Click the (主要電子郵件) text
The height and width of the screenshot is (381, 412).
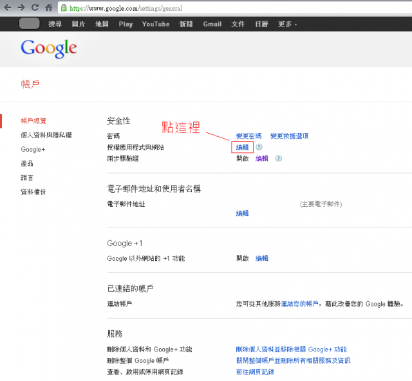point(321,204)
